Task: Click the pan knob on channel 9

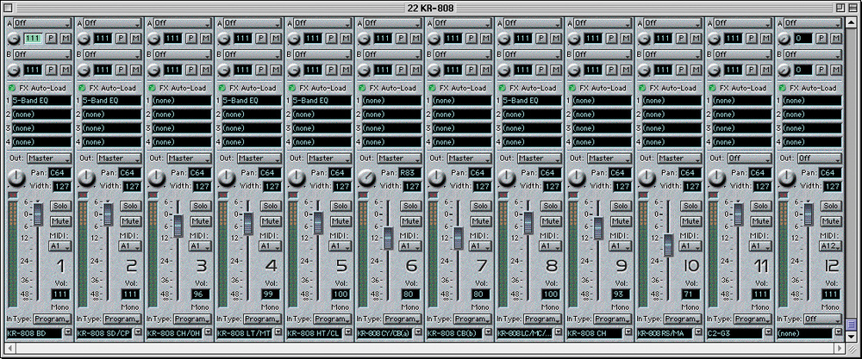Action: 577,178
